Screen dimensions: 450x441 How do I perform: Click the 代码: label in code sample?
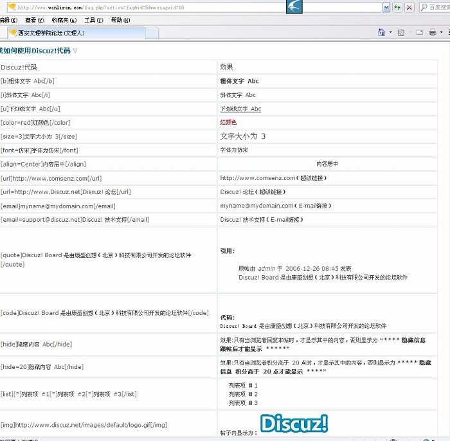tap(228, 318)
